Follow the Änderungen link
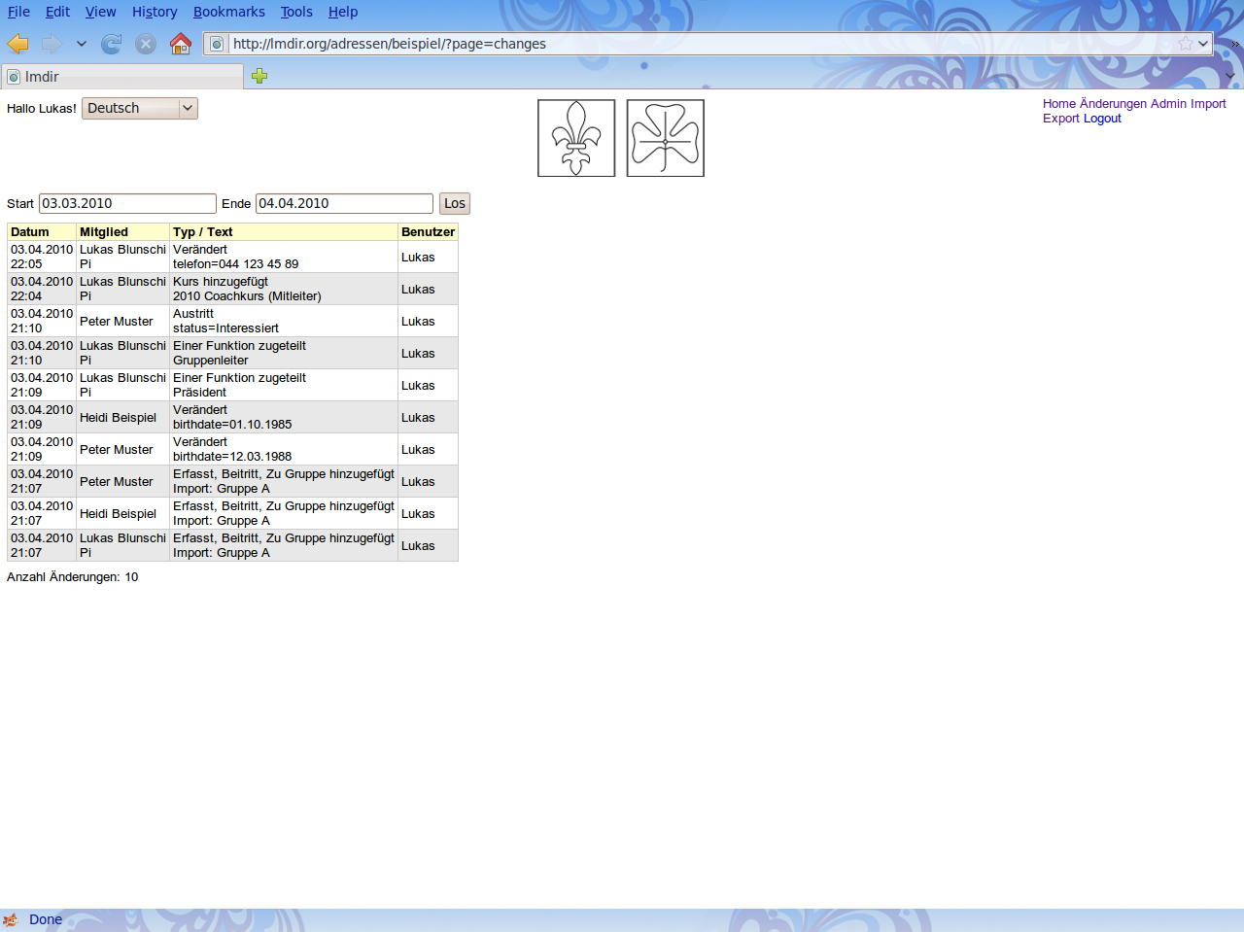 click(1113, 104)
